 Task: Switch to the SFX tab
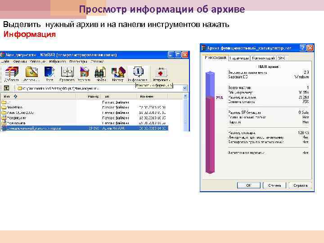282,58
